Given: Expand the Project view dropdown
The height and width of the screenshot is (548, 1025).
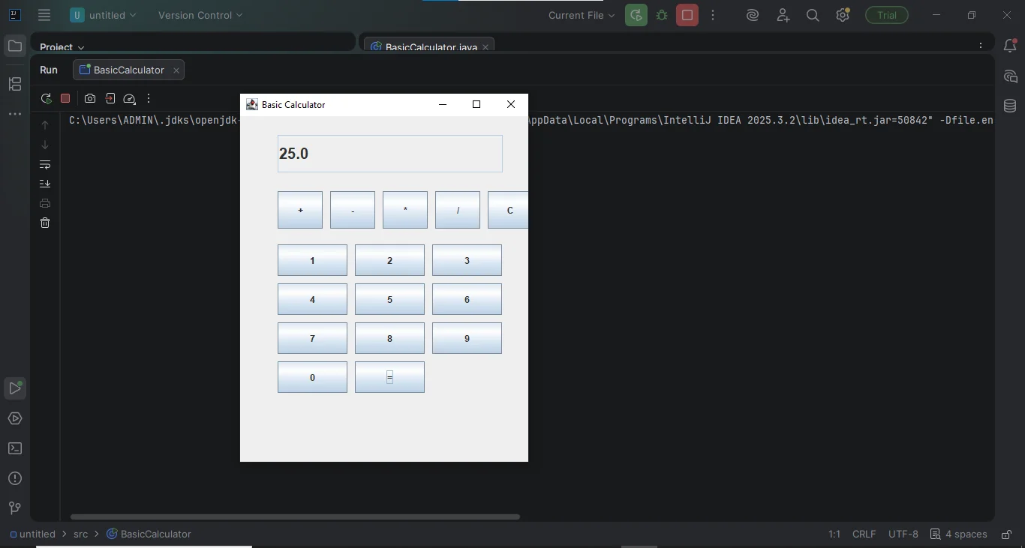Looking at the screenshot, I should click(x=62, y=47).
